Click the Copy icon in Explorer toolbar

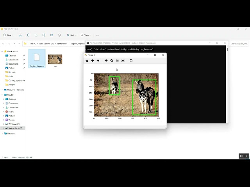28,35
